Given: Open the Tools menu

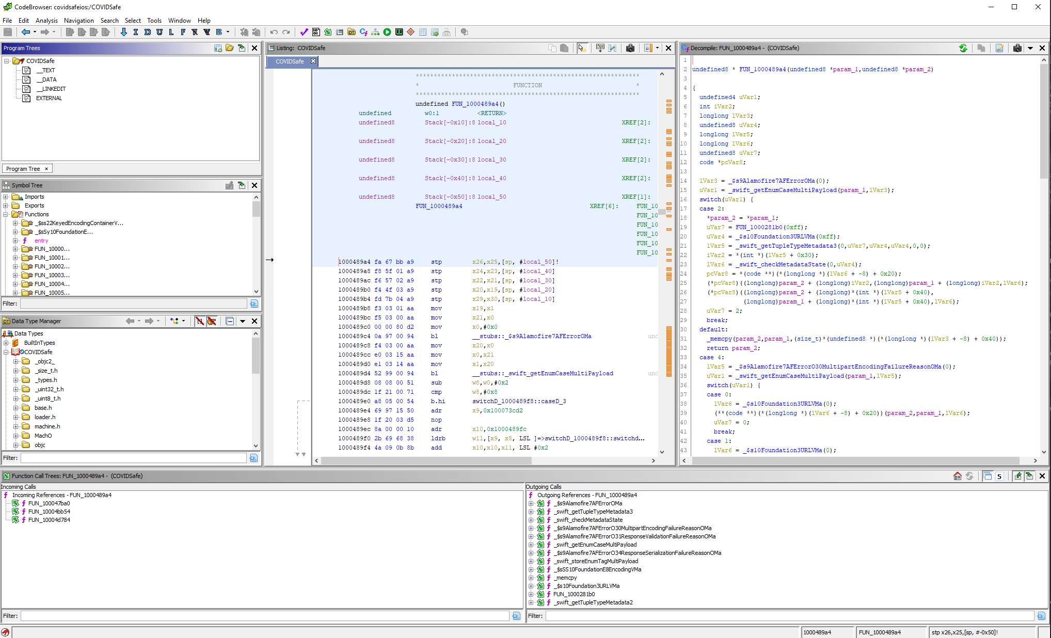Looking at the screenshot, I should (154, 21).
